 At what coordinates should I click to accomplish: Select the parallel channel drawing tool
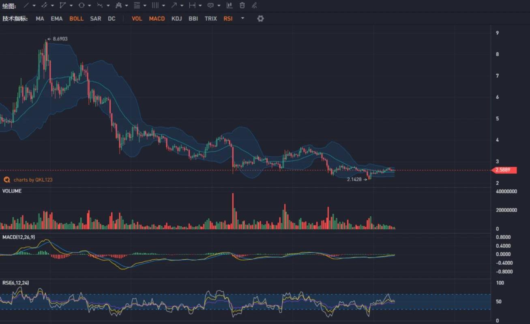(x=44, y=6)
